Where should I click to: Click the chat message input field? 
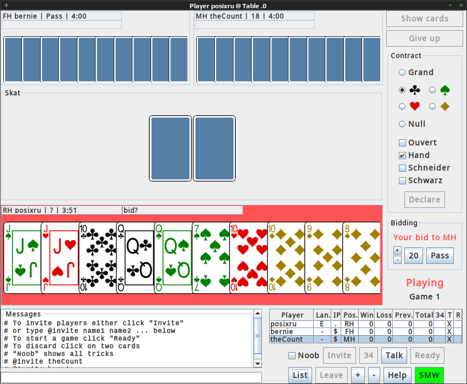[x=131, y=377]
